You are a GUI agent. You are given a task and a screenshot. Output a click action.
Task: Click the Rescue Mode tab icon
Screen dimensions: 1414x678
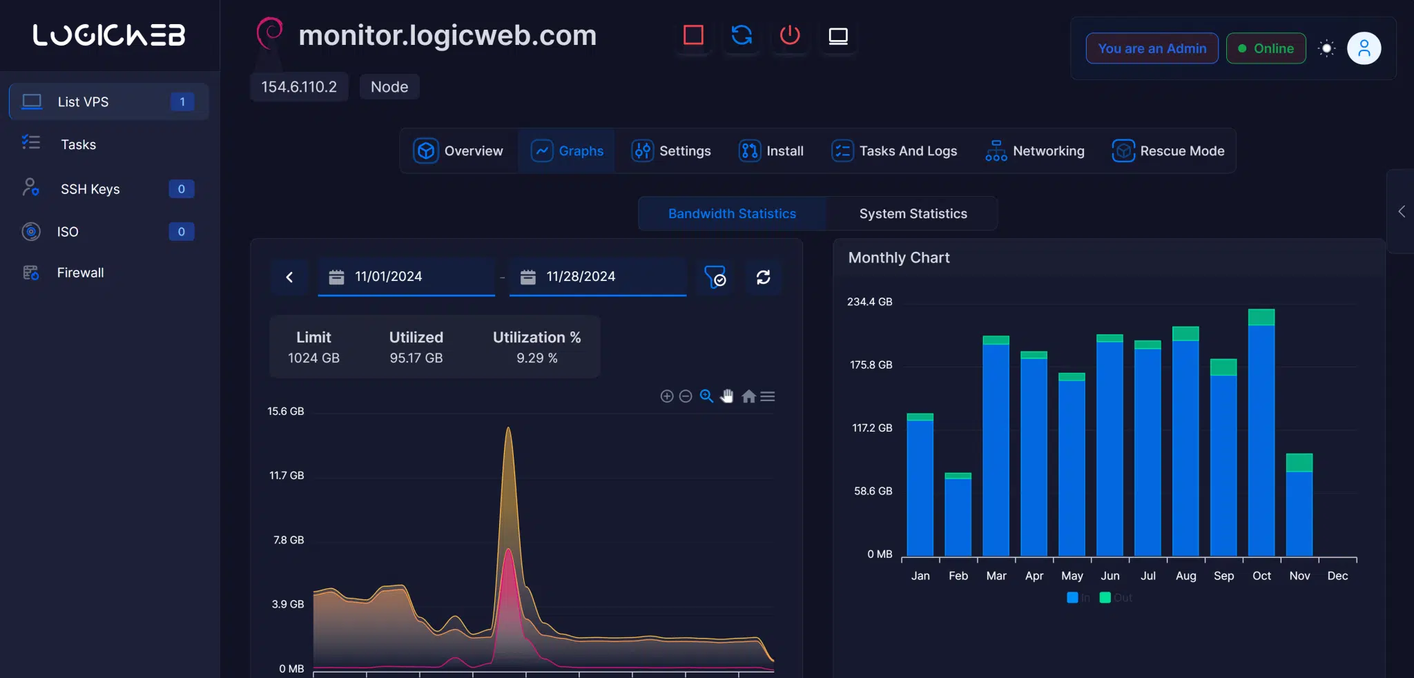pos(1123,151)
